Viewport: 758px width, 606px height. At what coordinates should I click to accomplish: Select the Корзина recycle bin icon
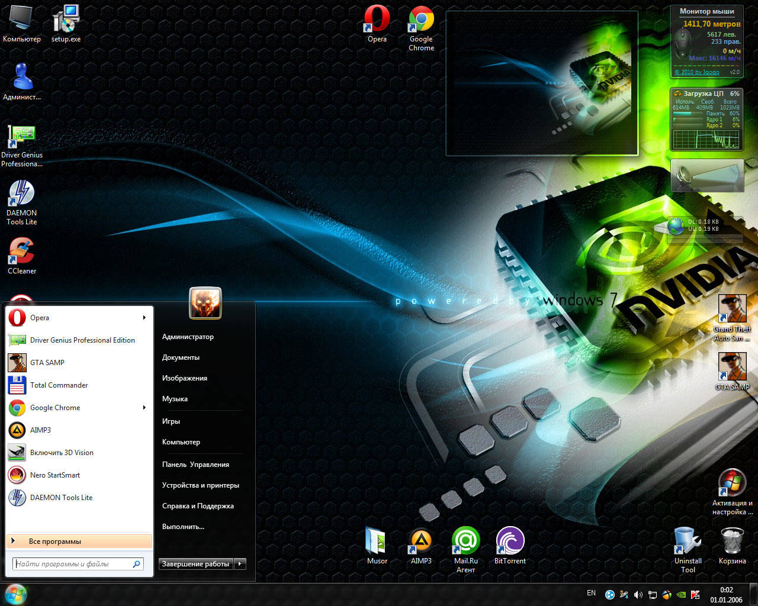(x=732, y=546)
